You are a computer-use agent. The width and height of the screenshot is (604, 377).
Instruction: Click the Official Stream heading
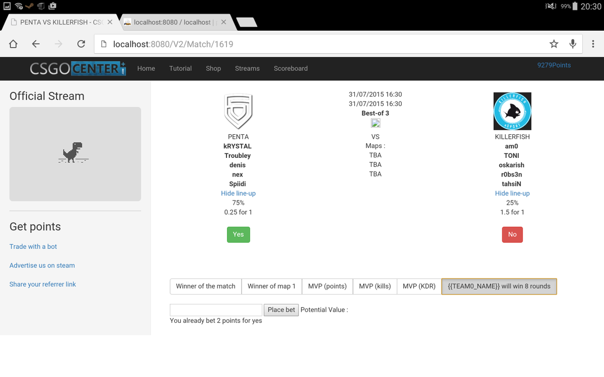(47, 96)
